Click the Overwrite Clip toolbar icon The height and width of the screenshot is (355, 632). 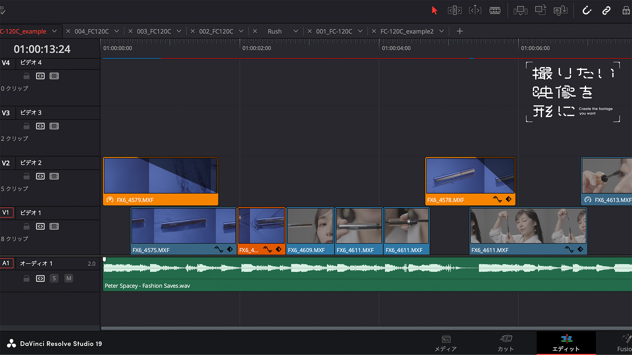540,11
